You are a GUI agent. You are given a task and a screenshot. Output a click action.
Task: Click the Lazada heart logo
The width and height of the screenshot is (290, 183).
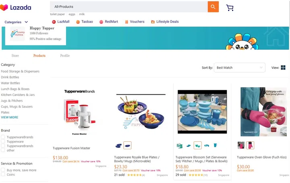4,7
